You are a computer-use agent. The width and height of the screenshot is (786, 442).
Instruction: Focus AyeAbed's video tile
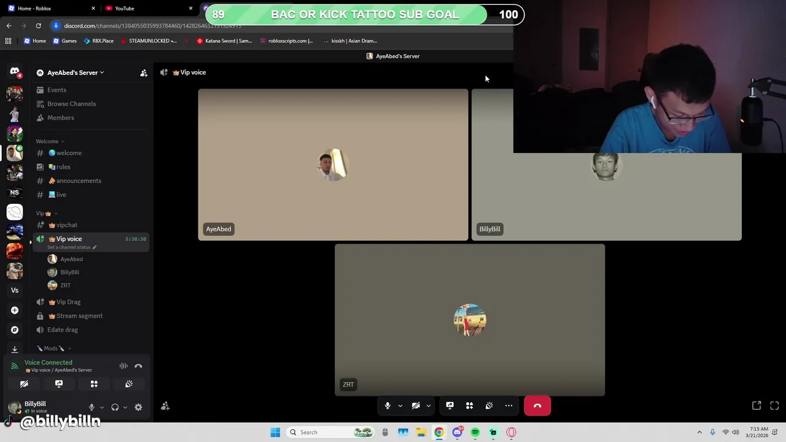point(333,165)
